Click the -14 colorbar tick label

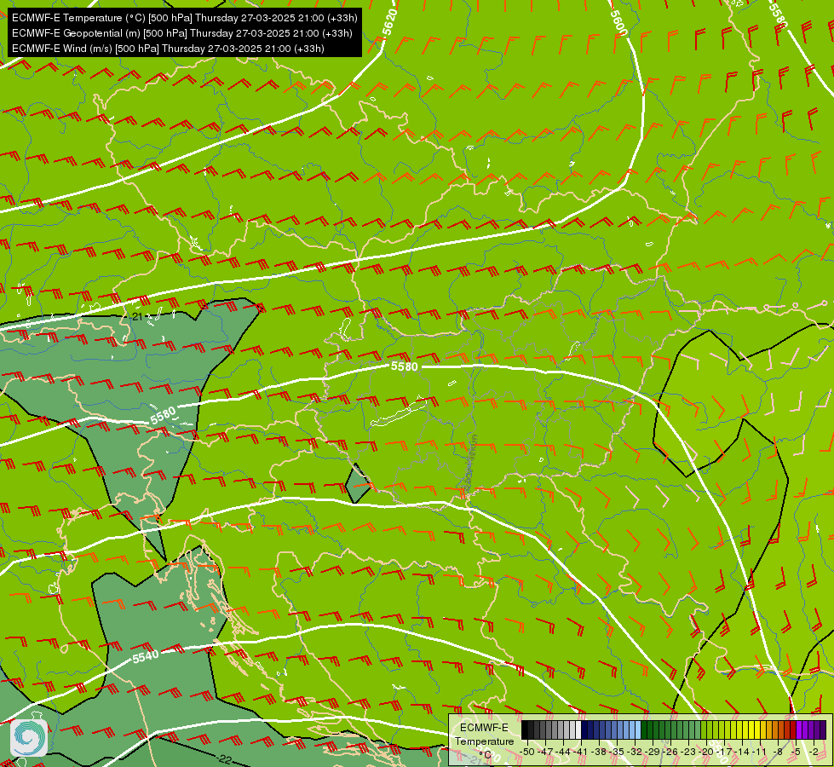click(x=742, y=752)
